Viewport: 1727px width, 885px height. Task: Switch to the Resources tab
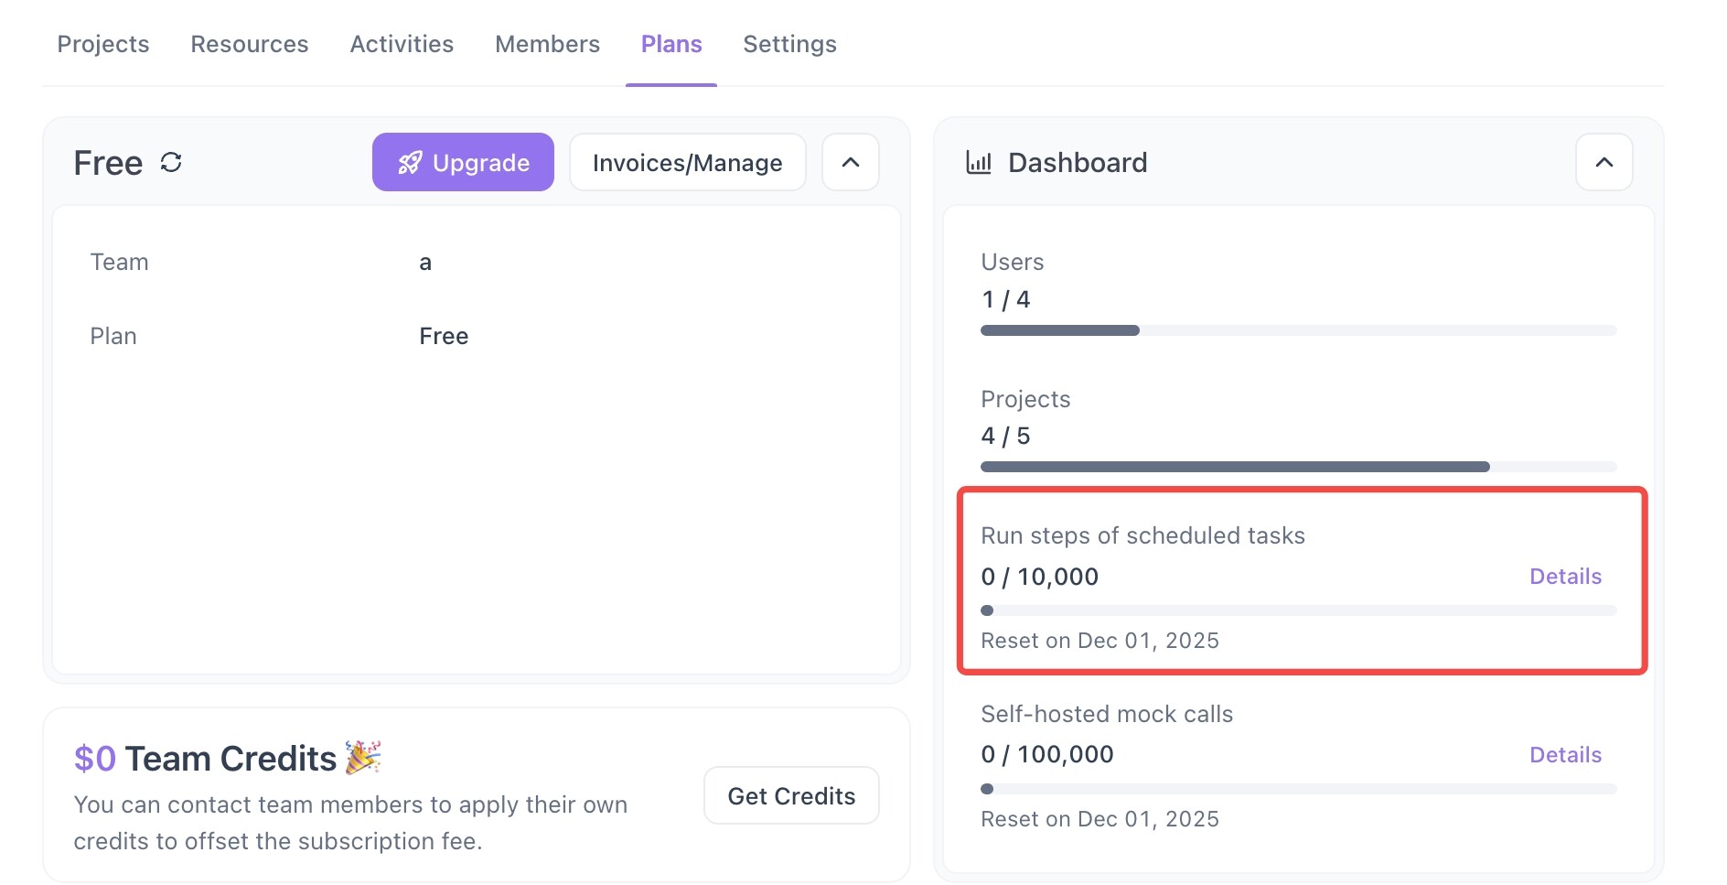pos(249,44)
